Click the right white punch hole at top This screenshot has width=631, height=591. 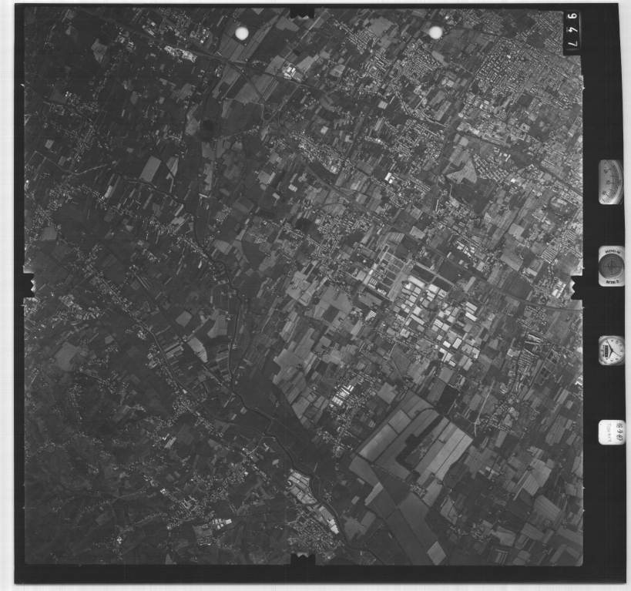pyautogui.click(x=435, y=32)
